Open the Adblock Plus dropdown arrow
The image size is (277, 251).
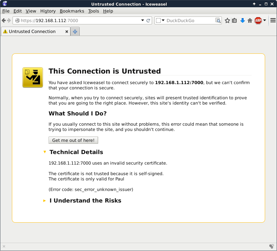pyautogui.click(x=264, y=20)
